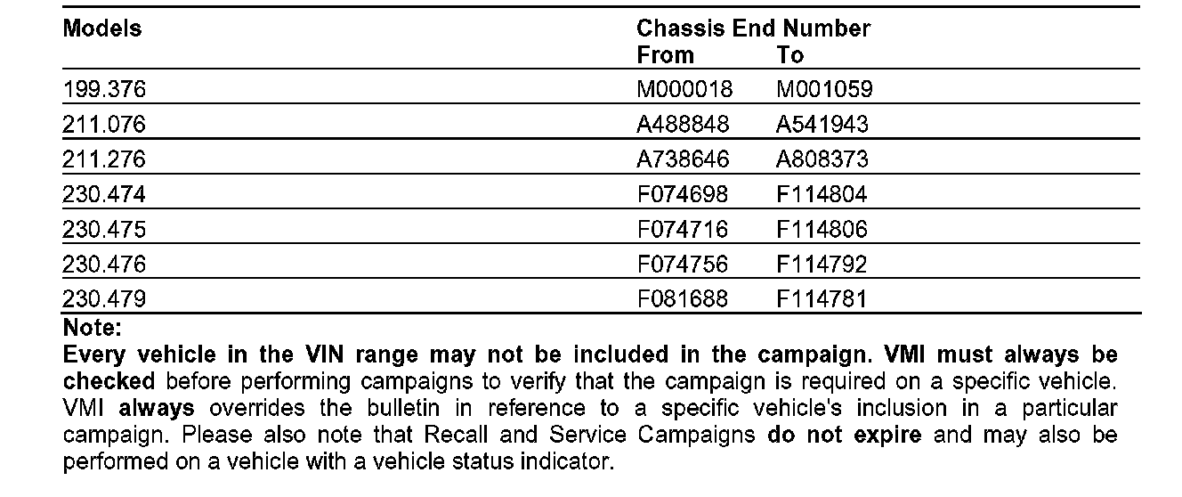Image resolution: width=1182 pixels, height=497 pixels.
Task: Click the To column subheader
Action: (790, 55)
